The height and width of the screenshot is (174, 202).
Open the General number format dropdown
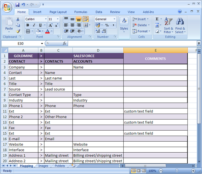[114, 19]
